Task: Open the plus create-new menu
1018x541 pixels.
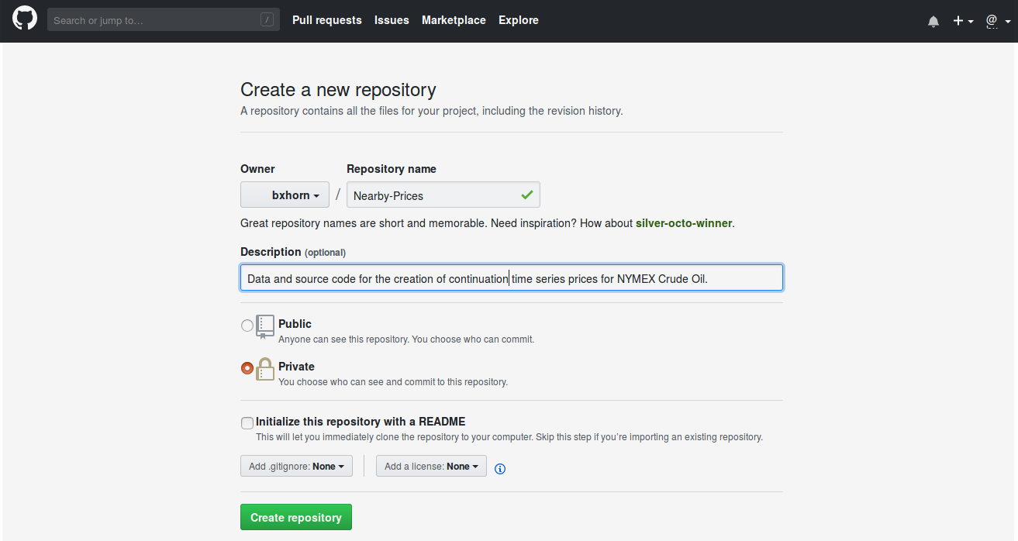Action: click(x=961, y=21)
